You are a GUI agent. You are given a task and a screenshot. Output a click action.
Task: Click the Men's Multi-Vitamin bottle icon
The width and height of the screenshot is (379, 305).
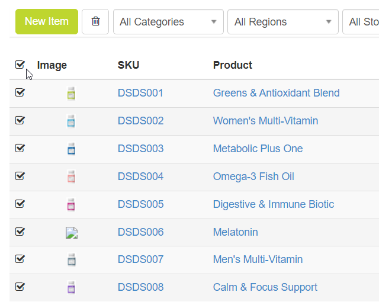[72, 259]
